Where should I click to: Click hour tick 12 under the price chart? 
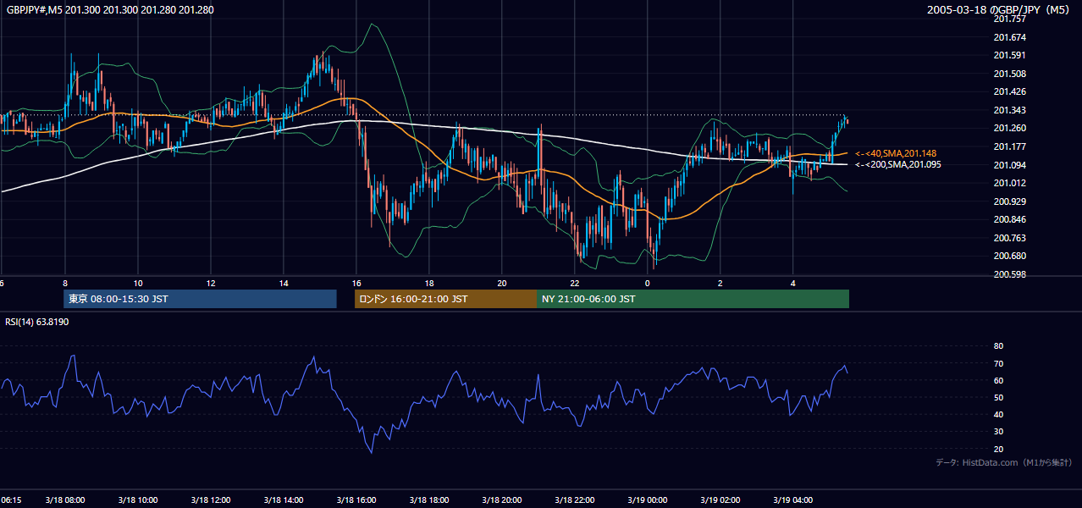click(211, 283)
